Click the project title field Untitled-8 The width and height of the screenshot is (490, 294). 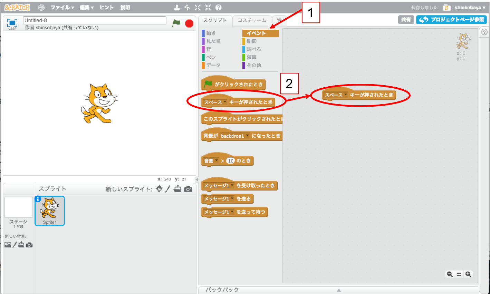(95, 20)
